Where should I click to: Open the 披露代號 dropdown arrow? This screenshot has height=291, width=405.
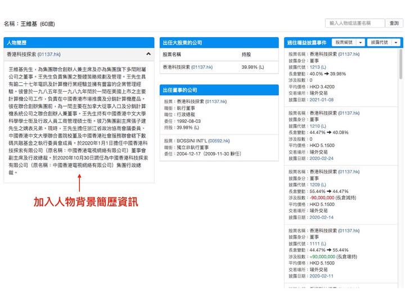click(395, 42)
